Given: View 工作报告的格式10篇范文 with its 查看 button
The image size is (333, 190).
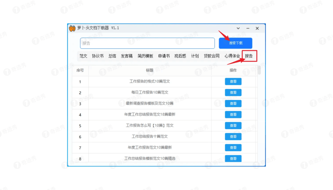Looking at the screenshot, I should (233, 81).
